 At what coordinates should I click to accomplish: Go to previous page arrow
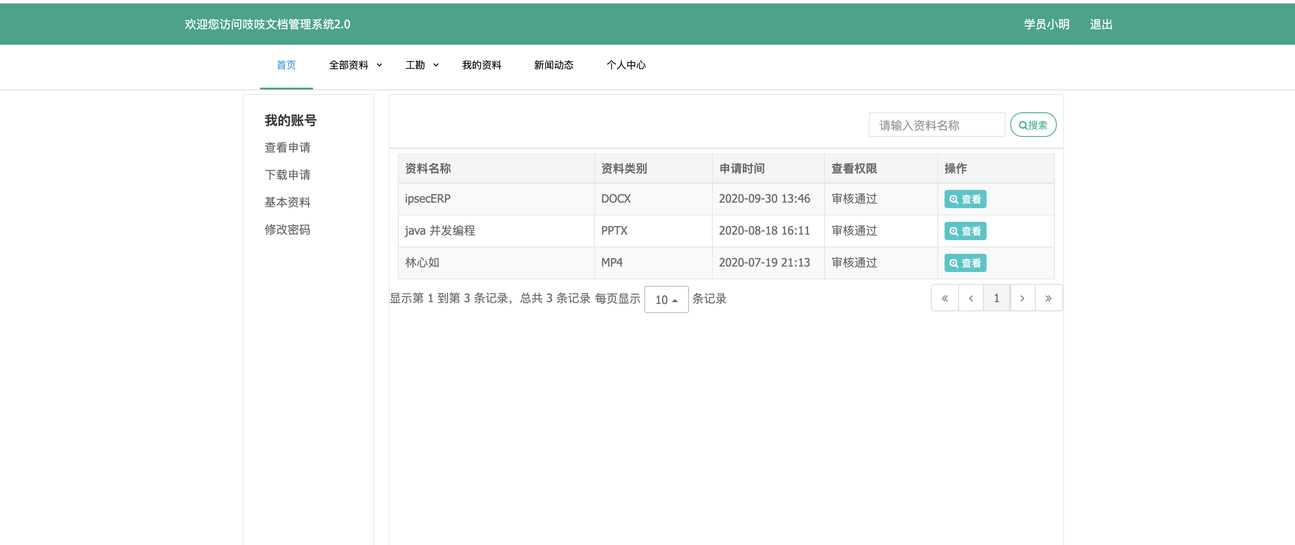click(x=971, y=298)
